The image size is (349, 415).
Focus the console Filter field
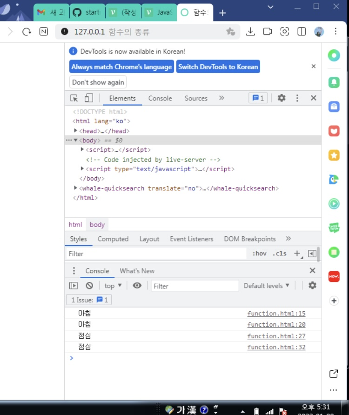pos(195,286)
